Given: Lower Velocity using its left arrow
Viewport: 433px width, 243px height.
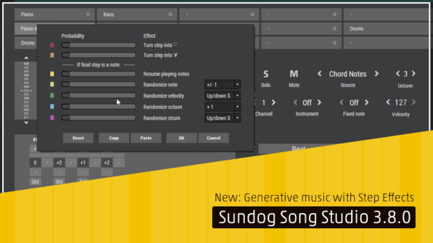Looking at the screenshot, I should pyautogui.click(x=388, y=103).
